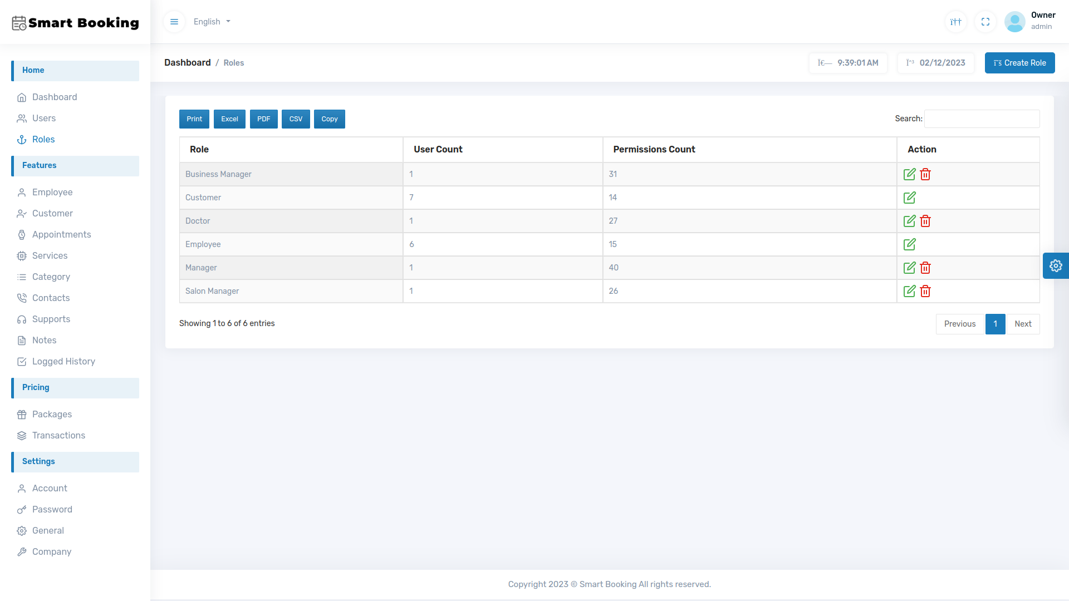The height and width of the screenshot is (601, 1069).
Task: Expand the English language dropdown
Action: click(x=212, y=22)
